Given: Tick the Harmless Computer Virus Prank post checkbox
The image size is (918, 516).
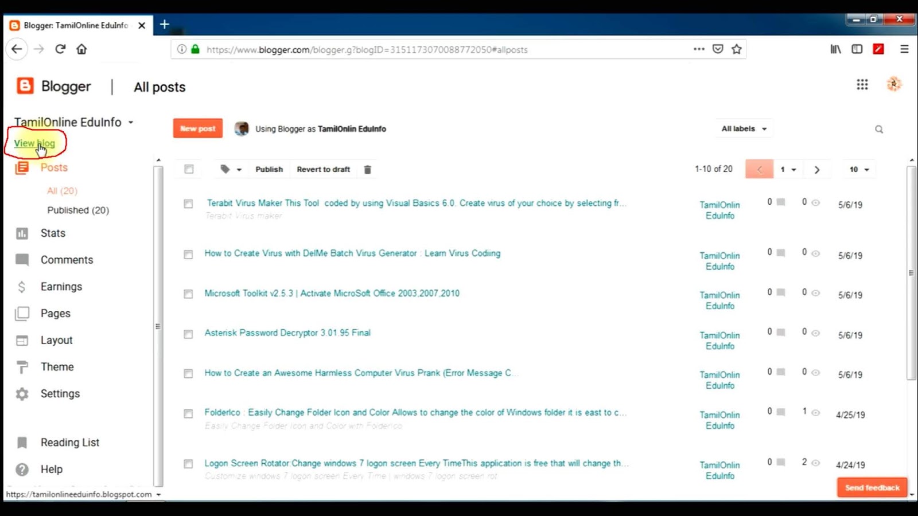Looking at the screenshot, I should pyautogui.click(x=188, y=374).
